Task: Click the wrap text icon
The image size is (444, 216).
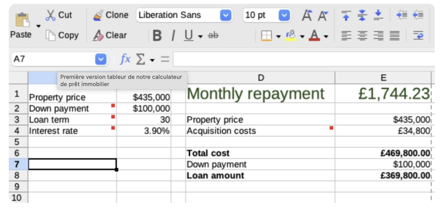Action: pos(418,35)
